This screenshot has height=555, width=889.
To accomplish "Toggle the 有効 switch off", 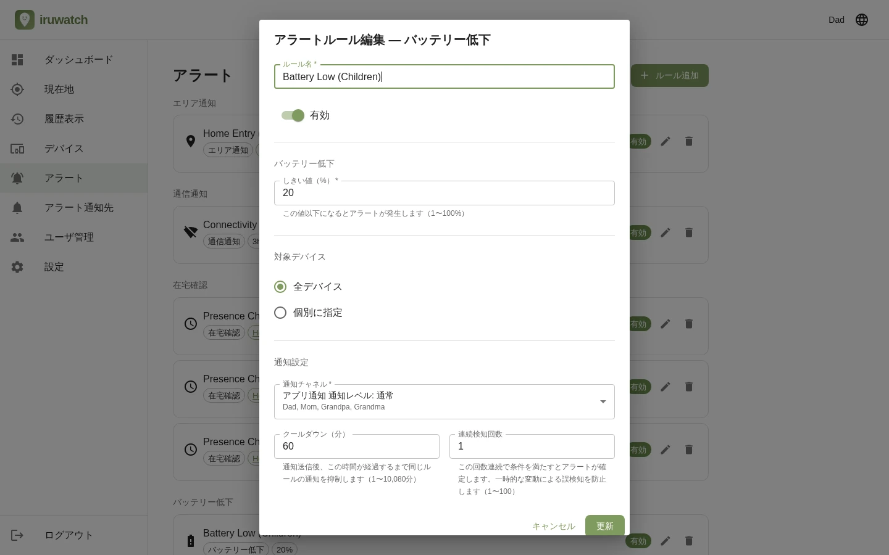I will 293,115.
